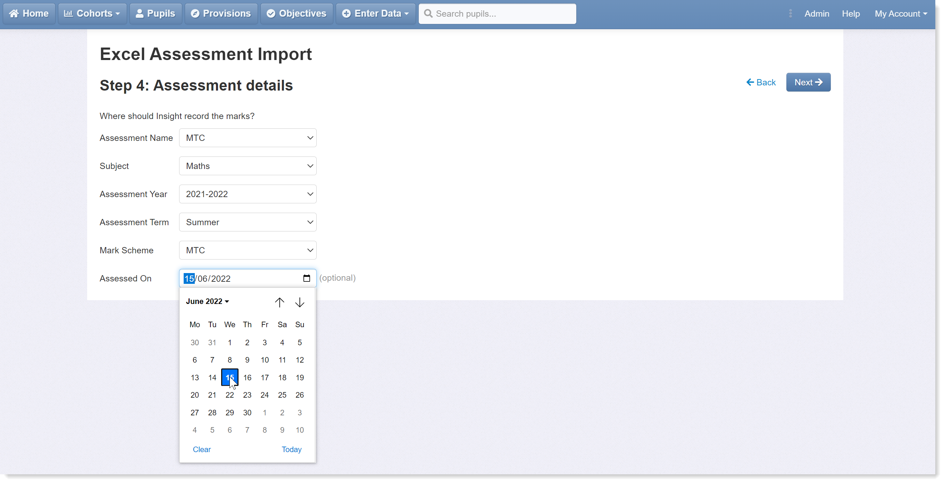The height and width of the screenshot is (483, 944).
Task: Open the Assessment Year dropdown
Action: point(248,194)
